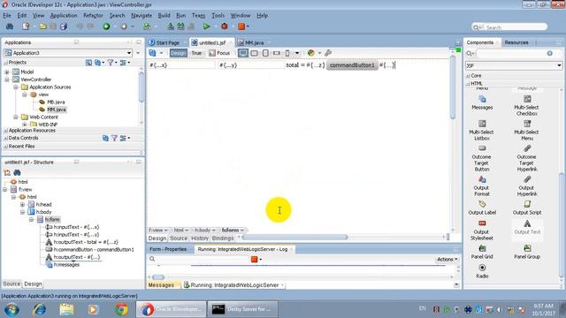Collapse the Web Content folder node
The height and width of the screenshot is (318, 566).
16,117
